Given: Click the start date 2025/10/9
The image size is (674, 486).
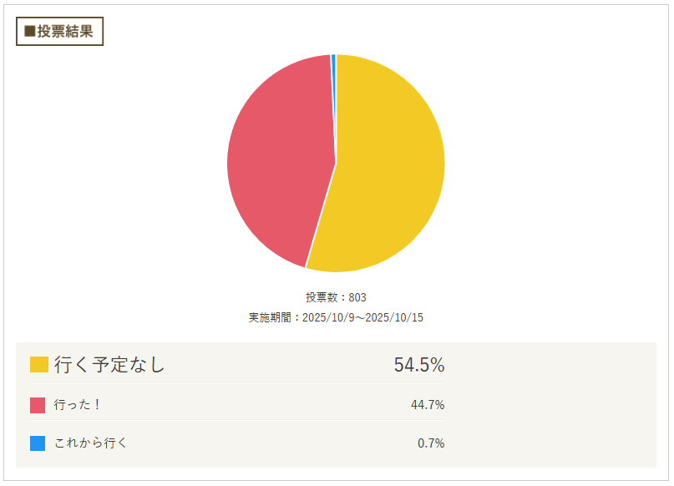Looking at the screenshot, I should pos(330,318).
